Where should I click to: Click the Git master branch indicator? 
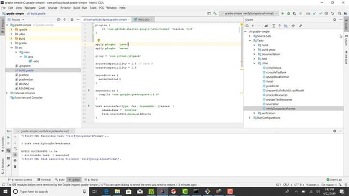pyautogui.click(x=329, y=185)
